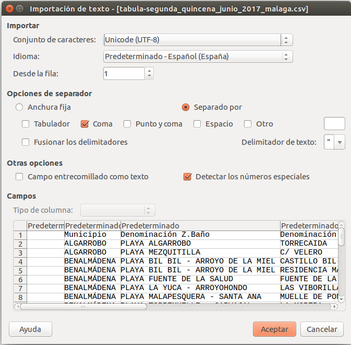Viewport: 351px width, 345px height.
Task: Open help with the Ayuda button
Action: pos(30,329)
